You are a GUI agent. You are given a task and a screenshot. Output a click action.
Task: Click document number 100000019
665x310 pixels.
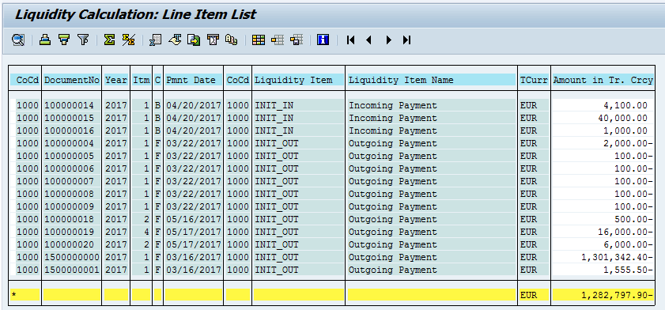coord(69,232)
